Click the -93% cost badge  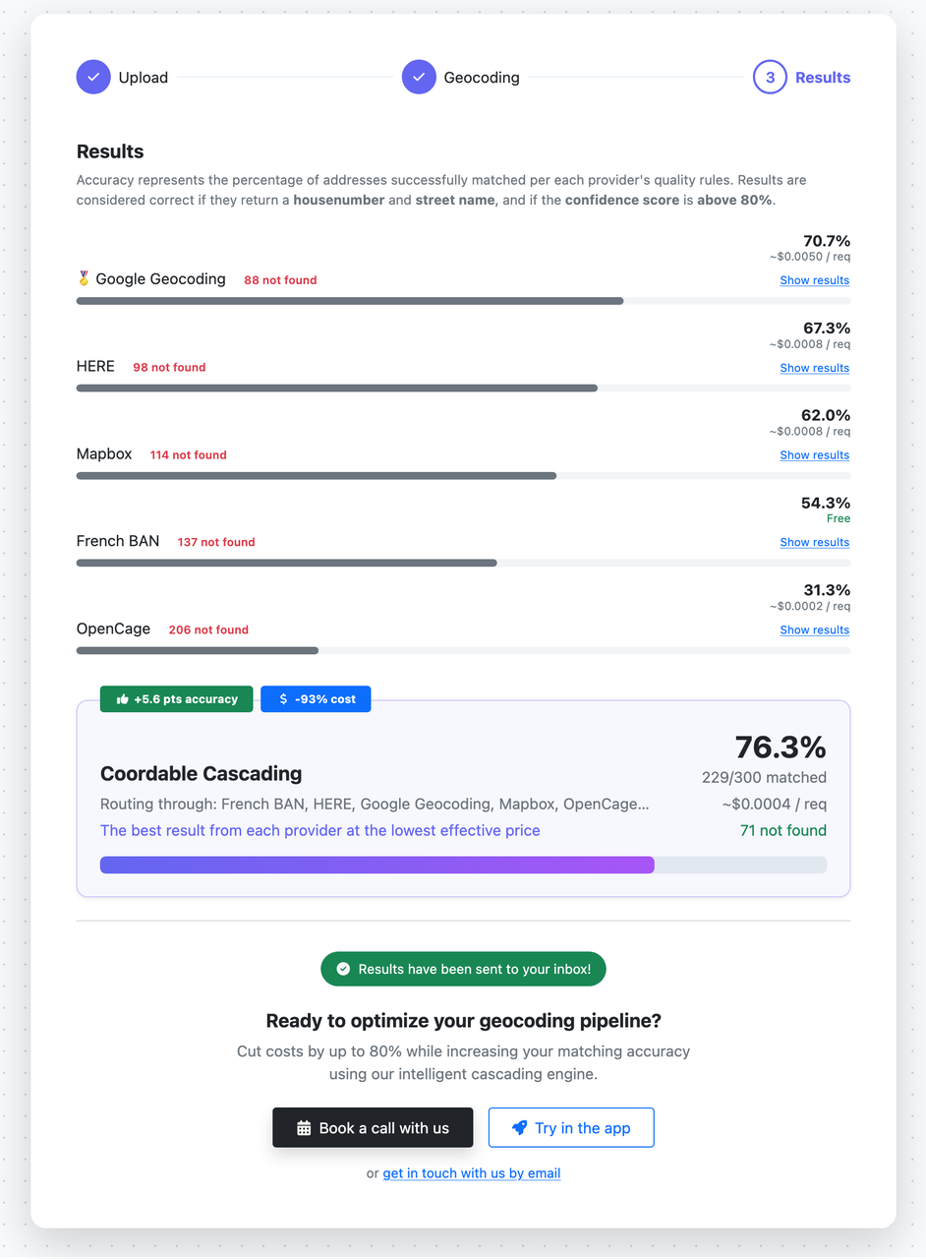316,698
